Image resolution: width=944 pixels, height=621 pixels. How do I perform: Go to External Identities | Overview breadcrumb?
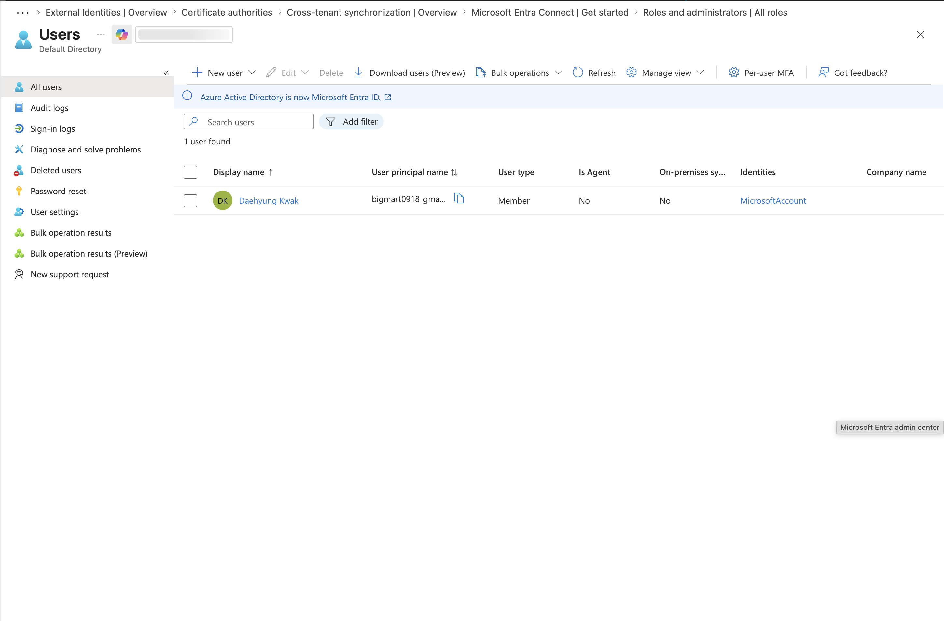pos(106,12)
